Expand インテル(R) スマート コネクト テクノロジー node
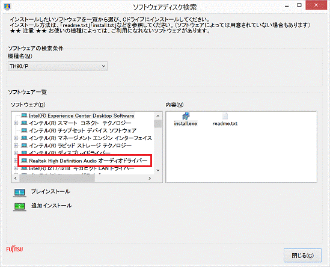The width and height of the screenshot is (330, 267). [16, 123]
